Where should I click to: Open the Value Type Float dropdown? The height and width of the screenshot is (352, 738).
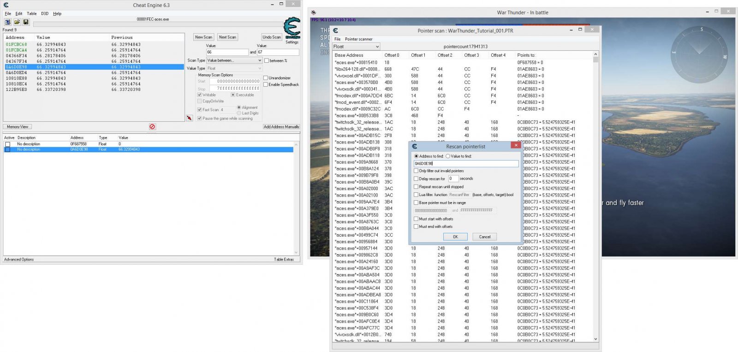234,68
